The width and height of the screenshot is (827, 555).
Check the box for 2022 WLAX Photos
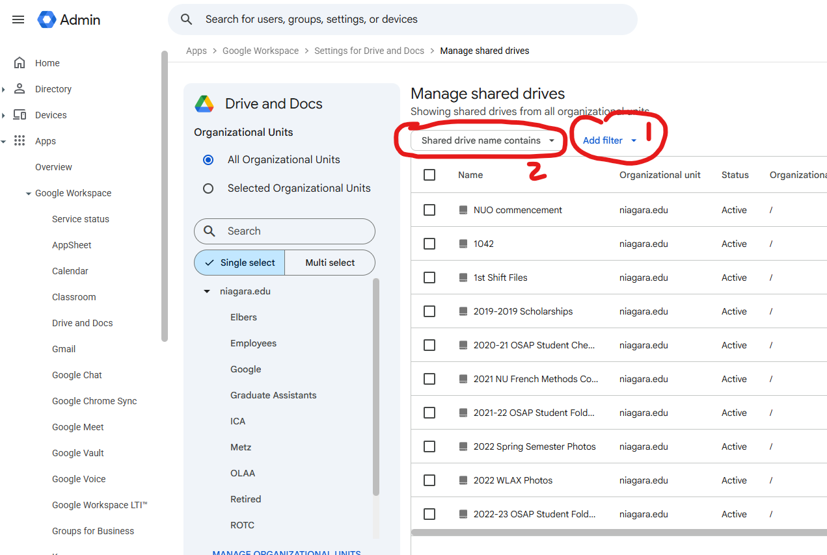pos(429,480)
